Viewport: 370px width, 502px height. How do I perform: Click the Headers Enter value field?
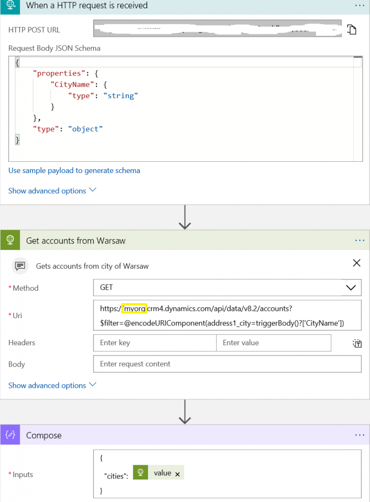273,343
